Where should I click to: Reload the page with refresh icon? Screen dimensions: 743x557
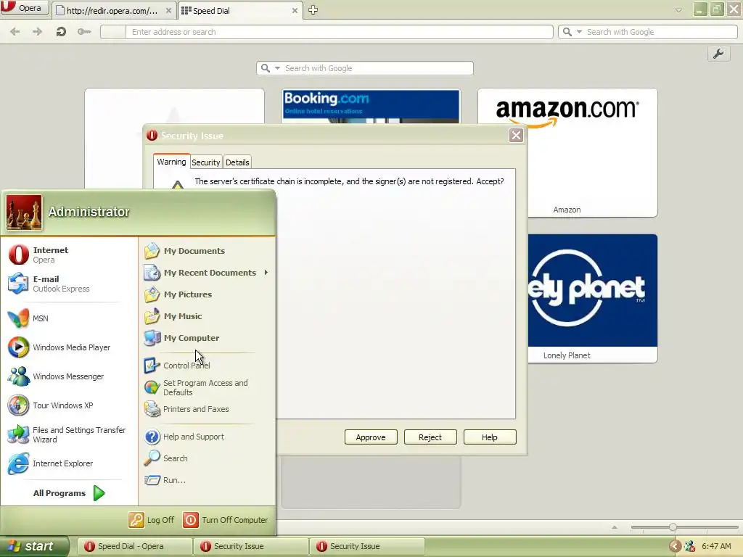click(x=61, y=32)
